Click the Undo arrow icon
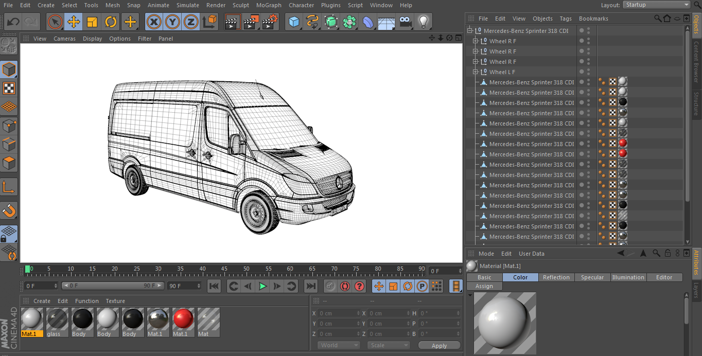Screen dimensions: 702x356 [x=13, y=22]
